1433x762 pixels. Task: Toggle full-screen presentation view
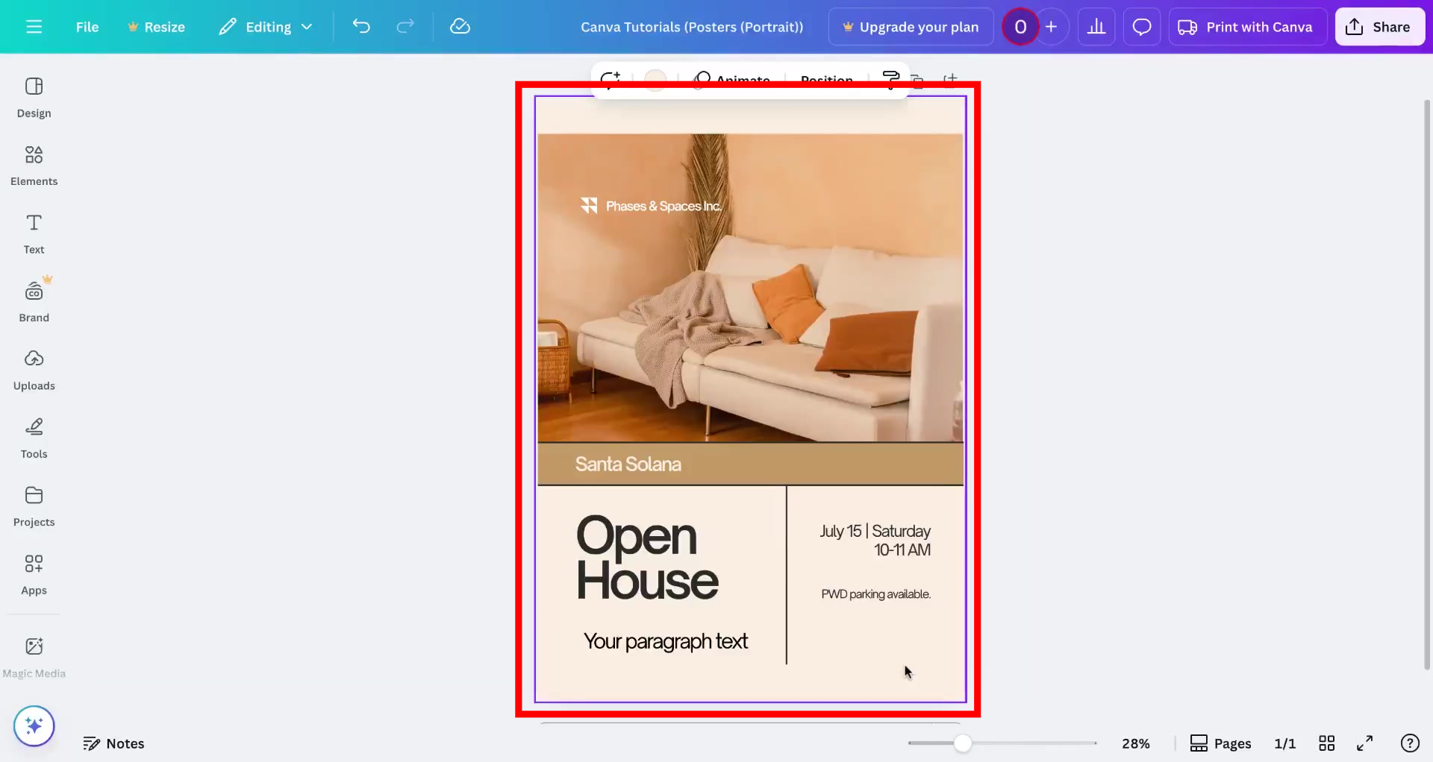click(x=1365, y=743)
